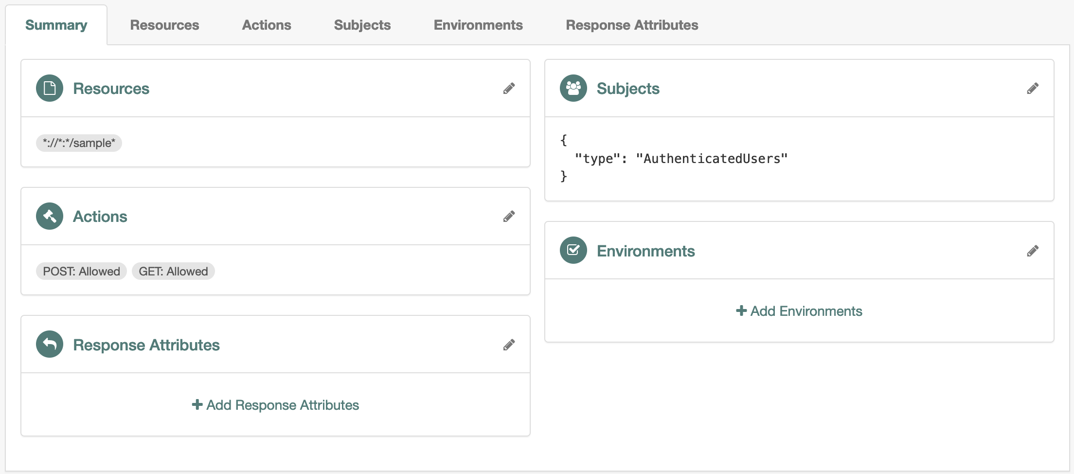The image size is (1074, 474).
Task: Switch to the Resources tab
Action: point(164,25)
